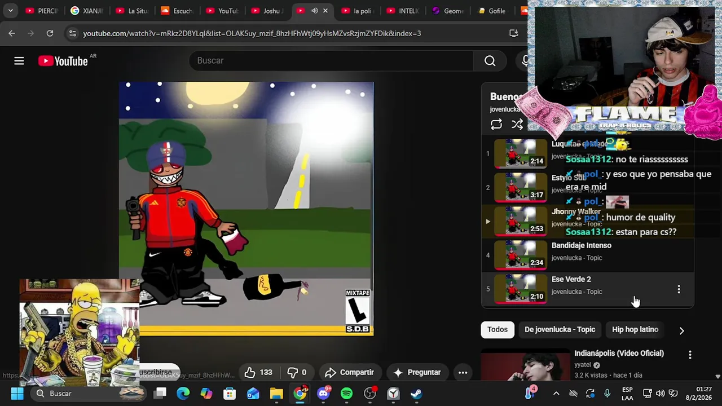The width and height of the screenshot is (722, 406).
Task: Switch to the Joshu YouTube tab
Action: coord(267,11)
